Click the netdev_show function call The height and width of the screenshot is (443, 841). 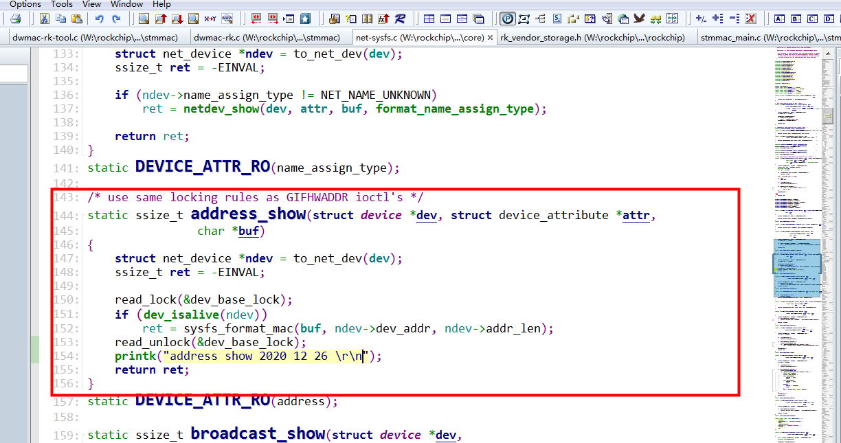click(221, 109)
